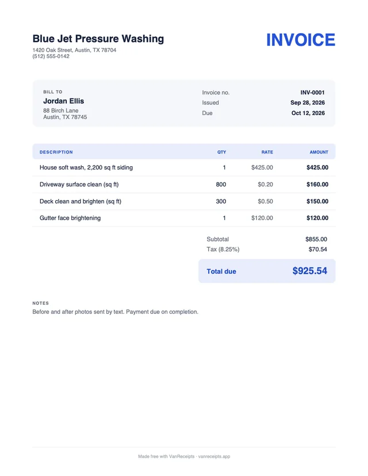
Task: Click the Total due label
Action: click(x=221, y=271)
